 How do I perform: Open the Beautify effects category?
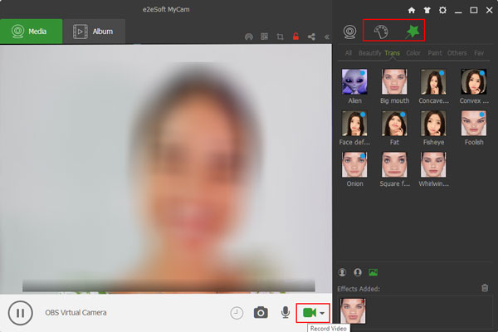370,53
